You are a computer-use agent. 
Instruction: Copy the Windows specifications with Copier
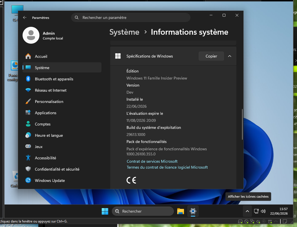click(211, 56)
